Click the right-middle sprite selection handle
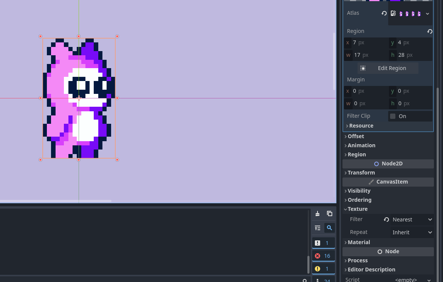The image size is (443, 282). pyautogui.click(x=117, y=98)
